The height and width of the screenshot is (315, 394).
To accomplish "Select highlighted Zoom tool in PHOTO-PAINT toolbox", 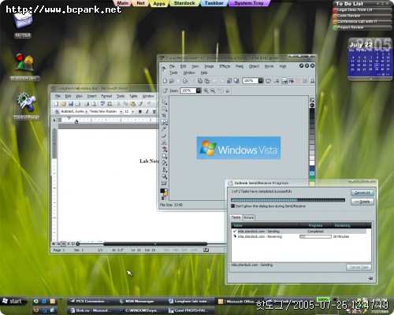I will coord(165,122).
